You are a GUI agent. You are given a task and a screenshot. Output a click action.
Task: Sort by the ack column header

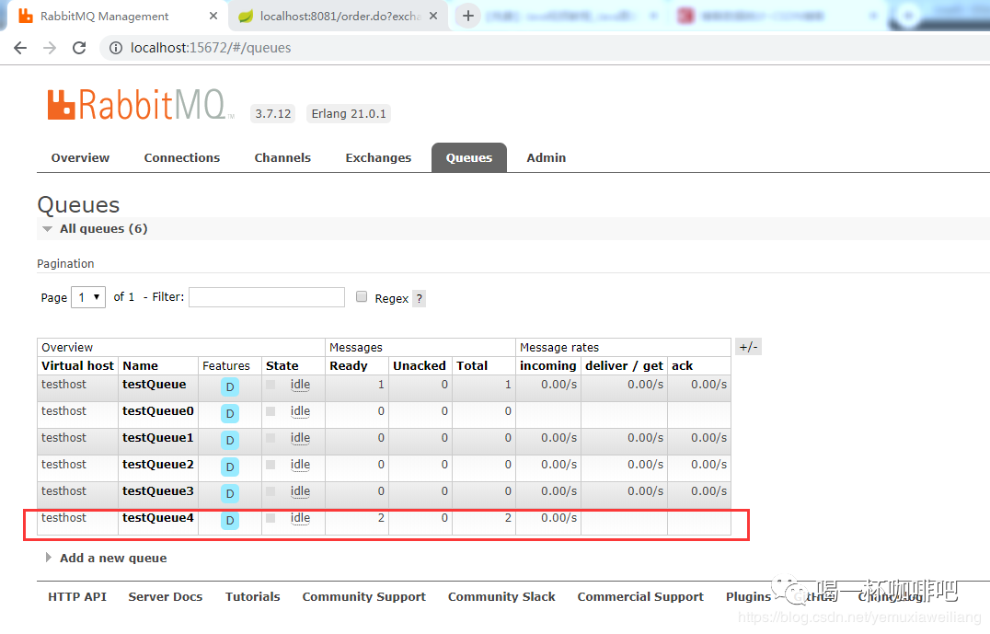(683, 365)
